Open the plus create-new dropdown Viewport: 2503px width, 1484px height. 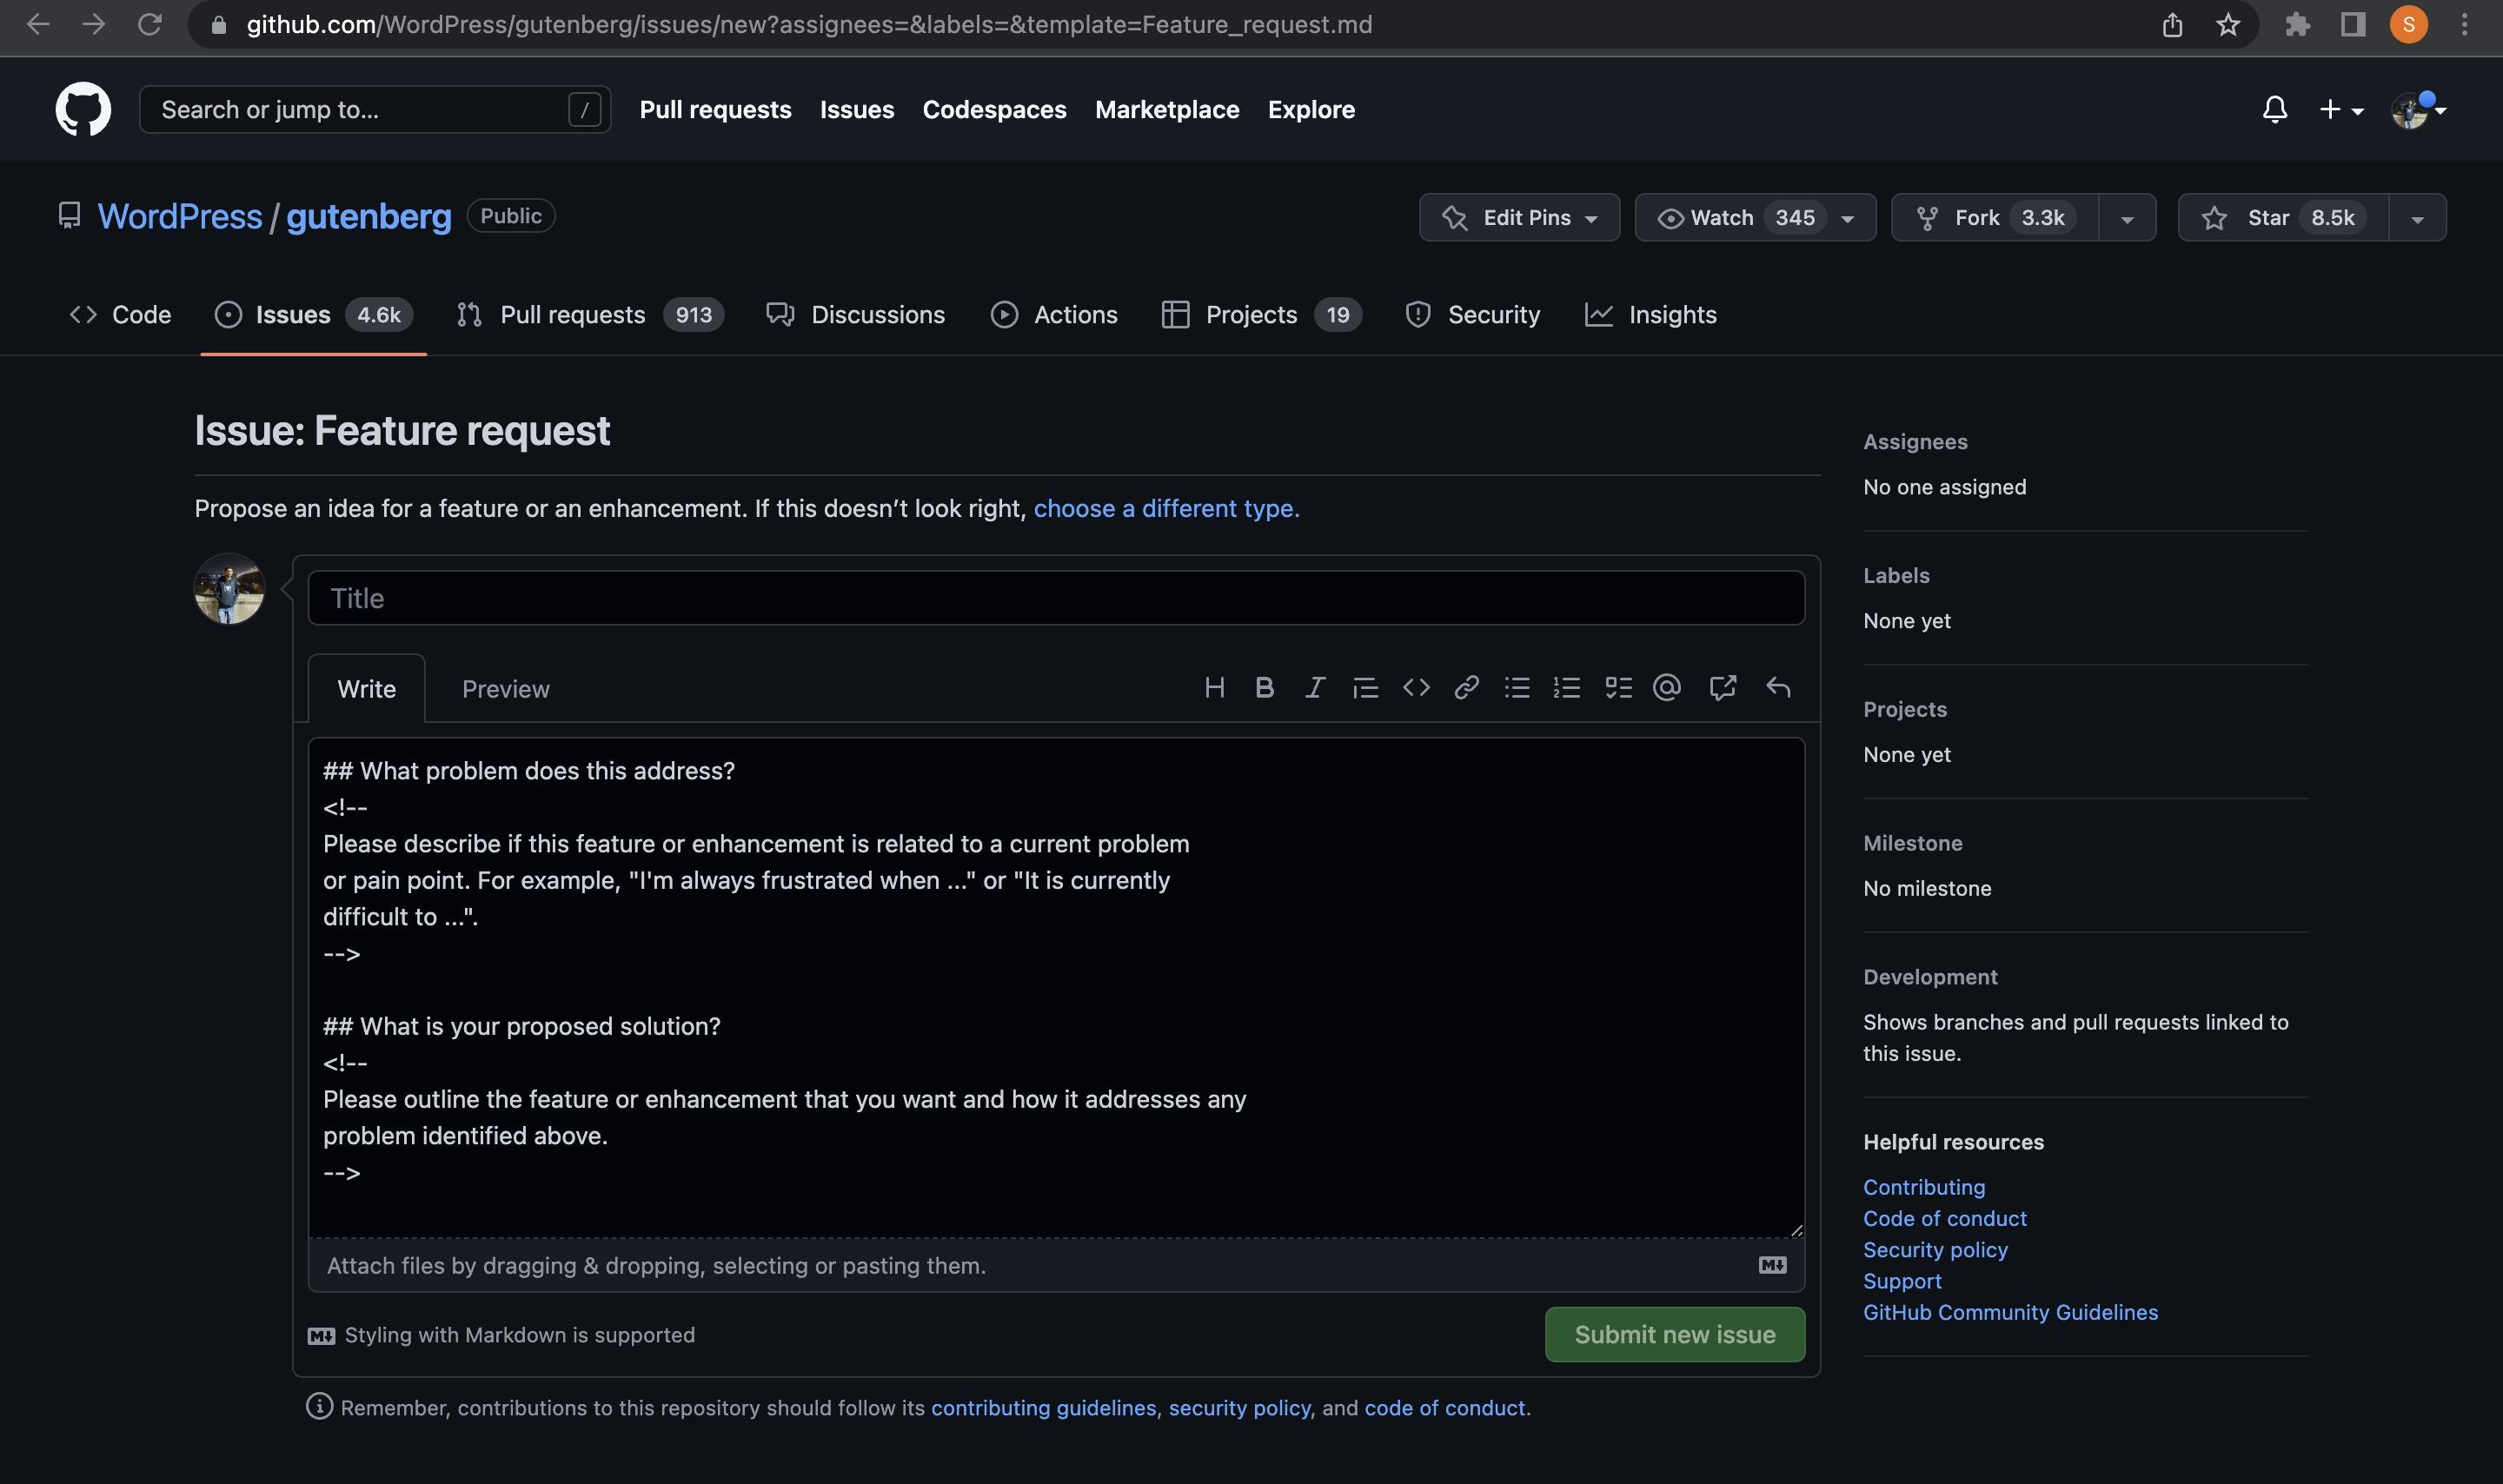tap(2341, 109)
